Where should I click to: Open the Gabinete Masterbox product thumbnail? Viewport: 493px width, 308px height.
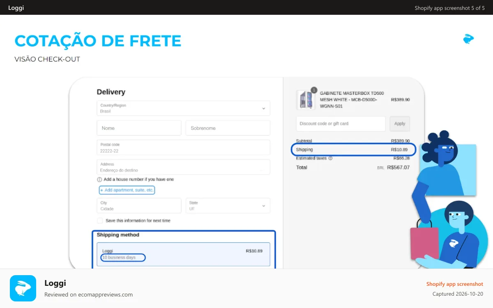click(305, 100)
